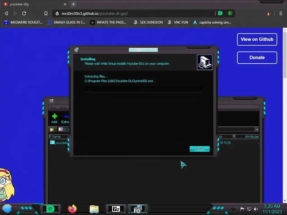
Task: Open the browser hamburger menu
Action: 281,13
